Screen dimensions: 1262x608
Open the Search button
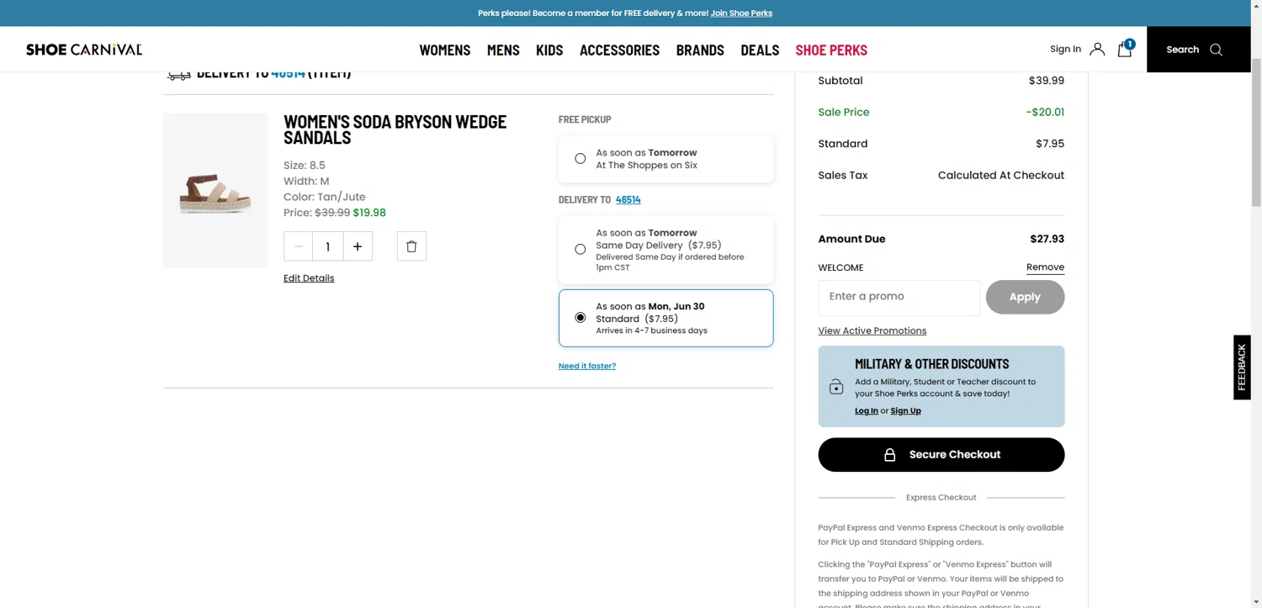tap(1198, 50)
